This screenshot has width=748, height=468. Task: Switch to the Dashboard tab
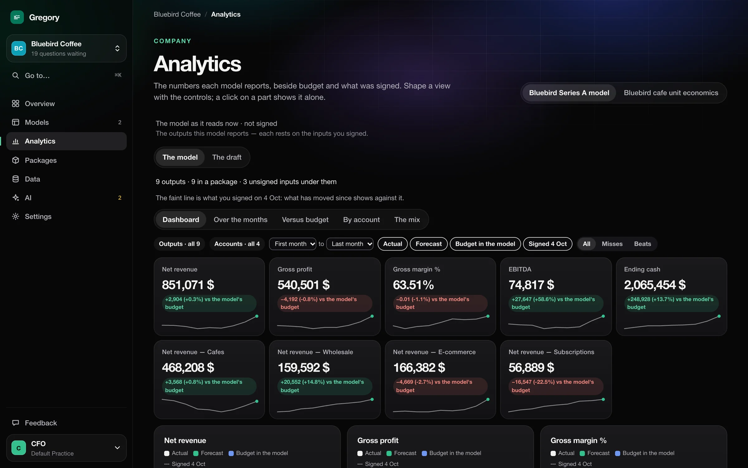(x=181, y=220)
